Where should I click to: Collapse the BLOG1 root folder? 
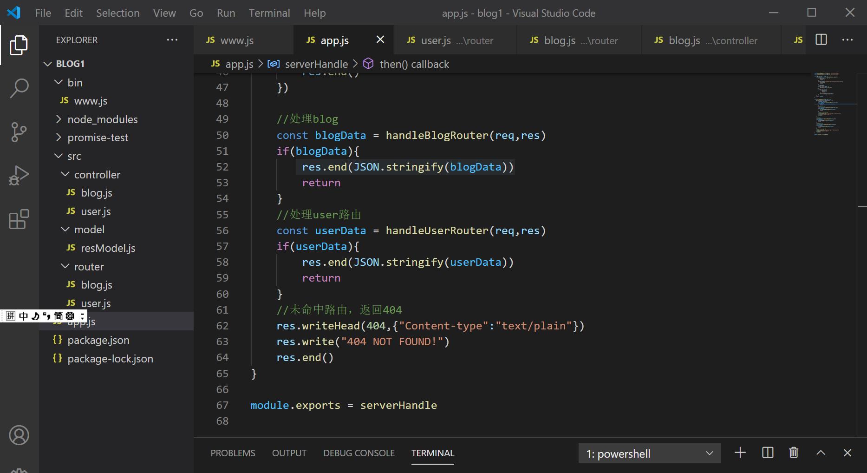(x=47, y=64)
